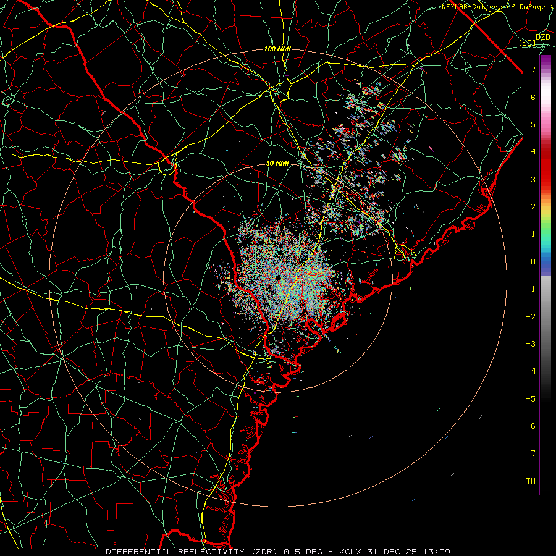Click the -4 tick label on the color scale
The width and height of the screenshot is (556, 556).
click(531, 371)
